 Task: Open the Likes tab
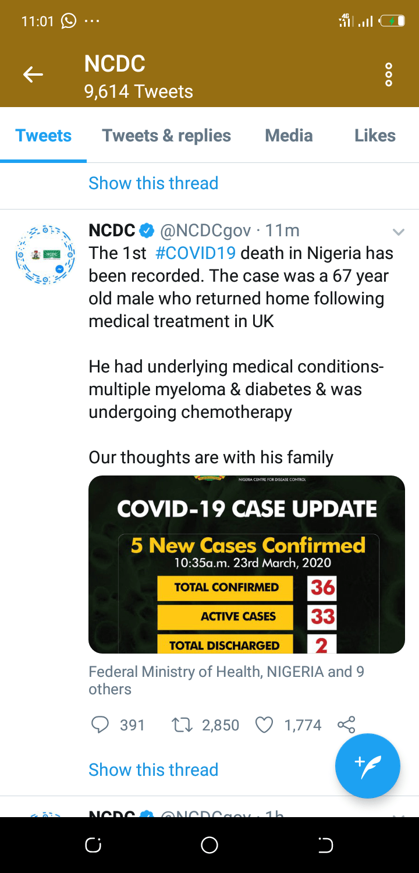(x=375, y=136)
